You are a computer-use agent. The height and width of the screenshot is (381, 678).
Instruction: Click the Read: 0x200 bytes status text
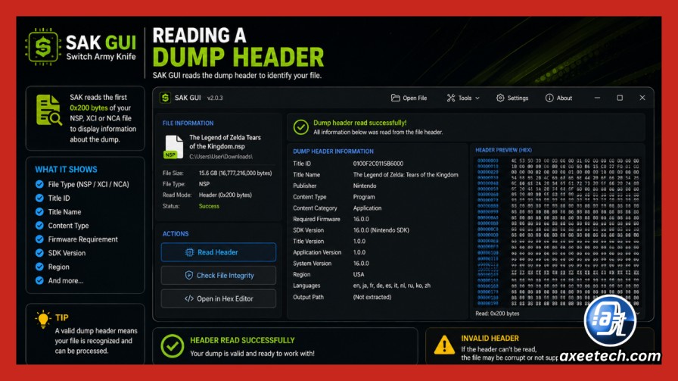point(497,314)
